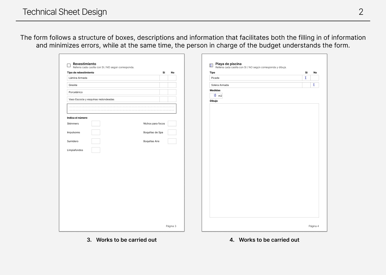Check the Playa de piscina section checkbox
Screen dimensions: 386x275
point(211,65)
